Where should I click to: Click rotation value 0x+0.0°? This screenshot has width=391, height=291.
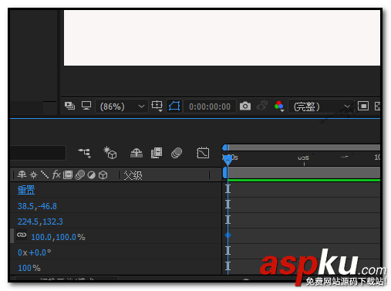click(34, 252)
